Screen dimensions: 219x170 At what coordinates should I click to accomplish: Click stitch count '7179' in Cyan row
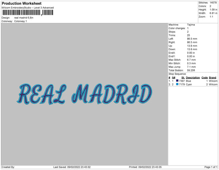click(182, 84)
